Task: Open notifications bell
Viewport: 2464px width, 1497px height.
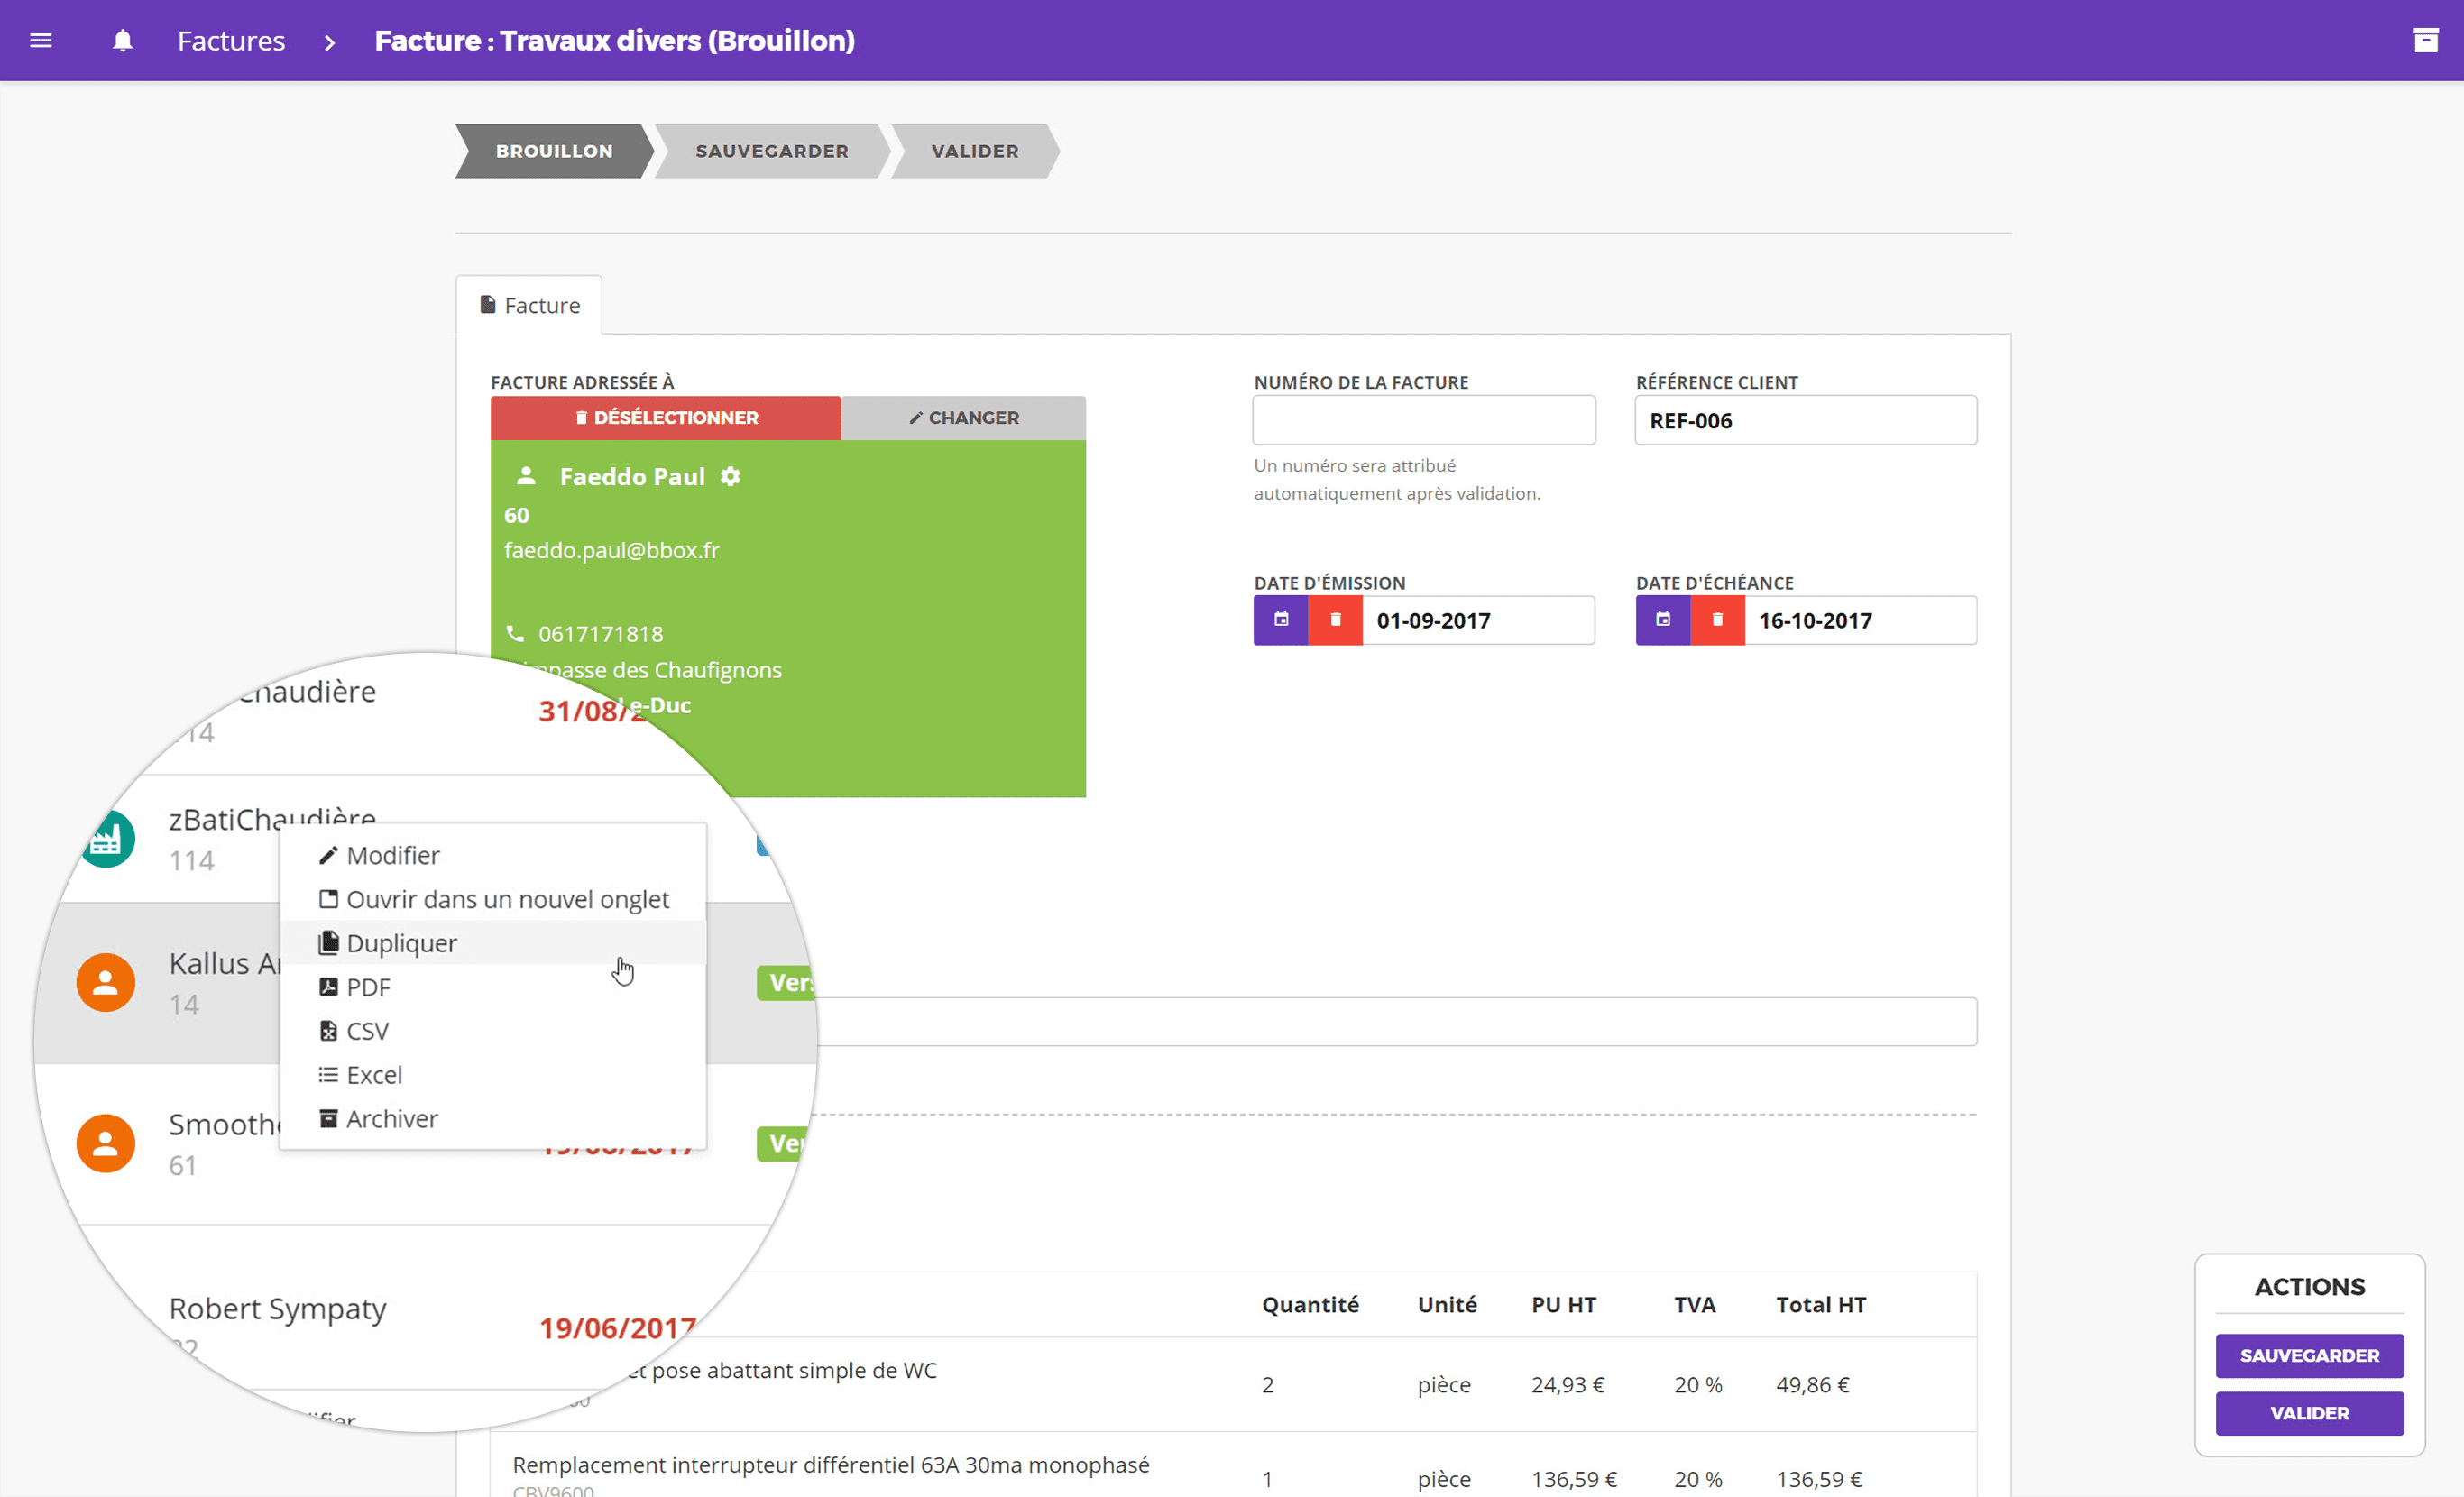Action: [x=122, y=41]
